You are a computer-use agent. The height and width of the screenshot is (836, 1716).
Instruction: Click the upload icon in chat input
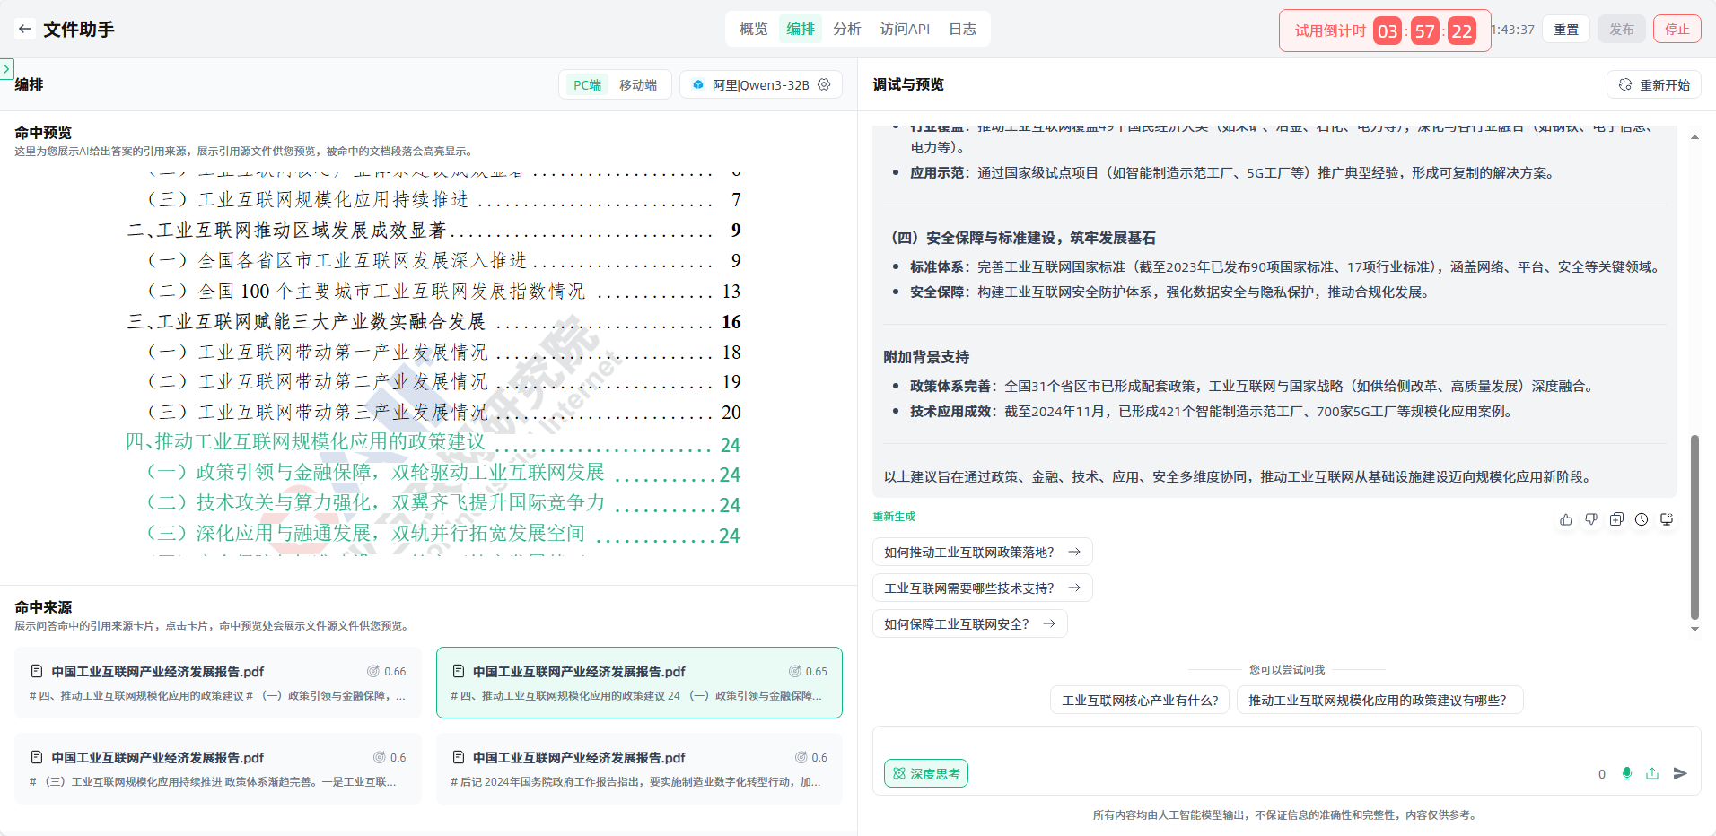click(x=1652, y=773)
